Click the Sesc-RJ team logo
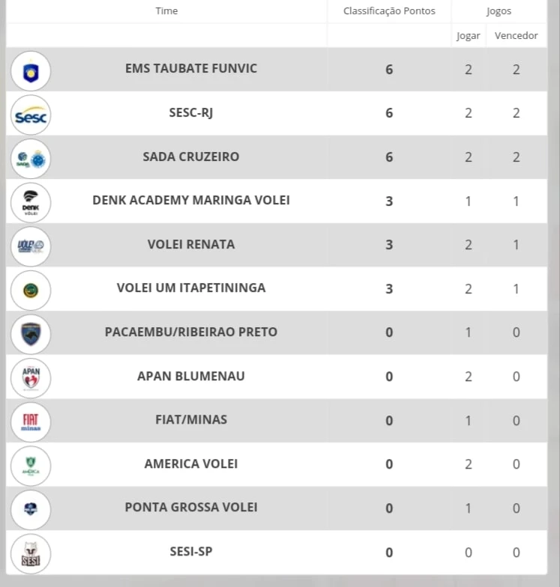The width and height of the screenshot is (560, 587). (31, 115)
